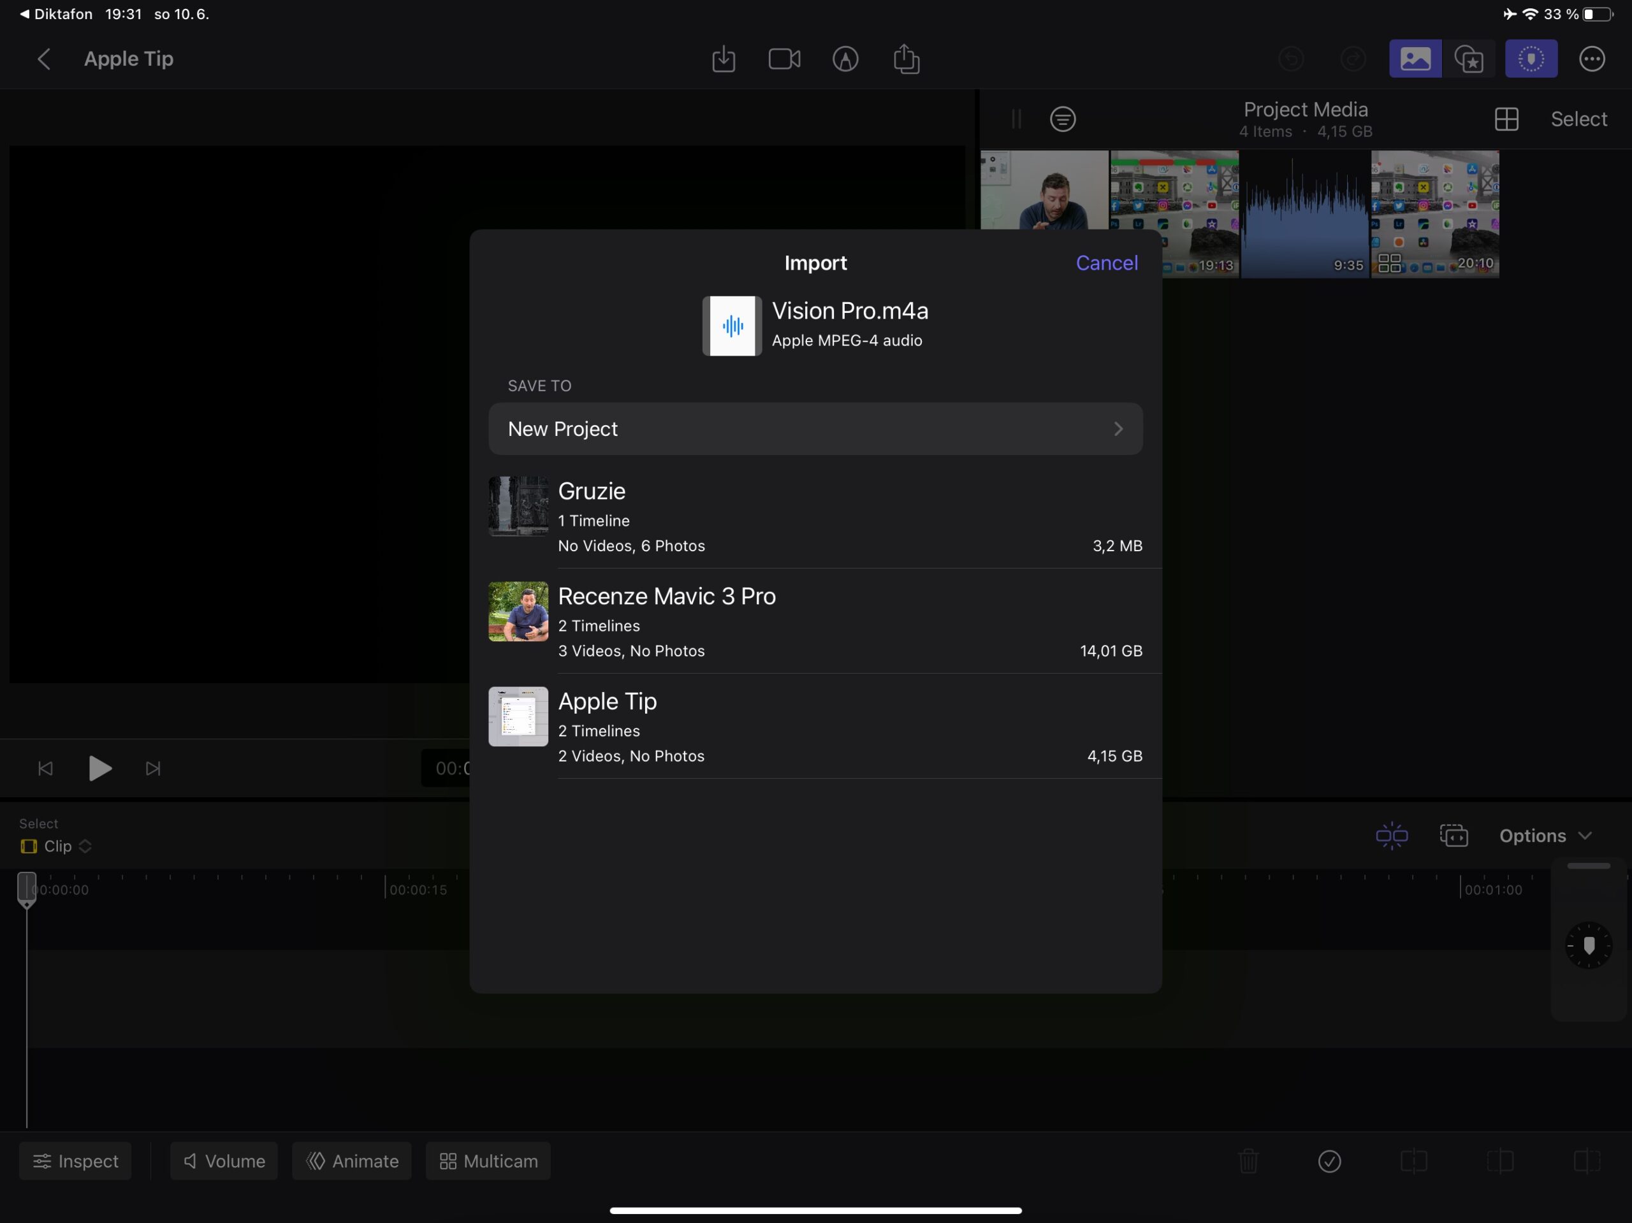Choose the Gruzie project entry
Screen dimensions: 1632x1223
(815, 516)
